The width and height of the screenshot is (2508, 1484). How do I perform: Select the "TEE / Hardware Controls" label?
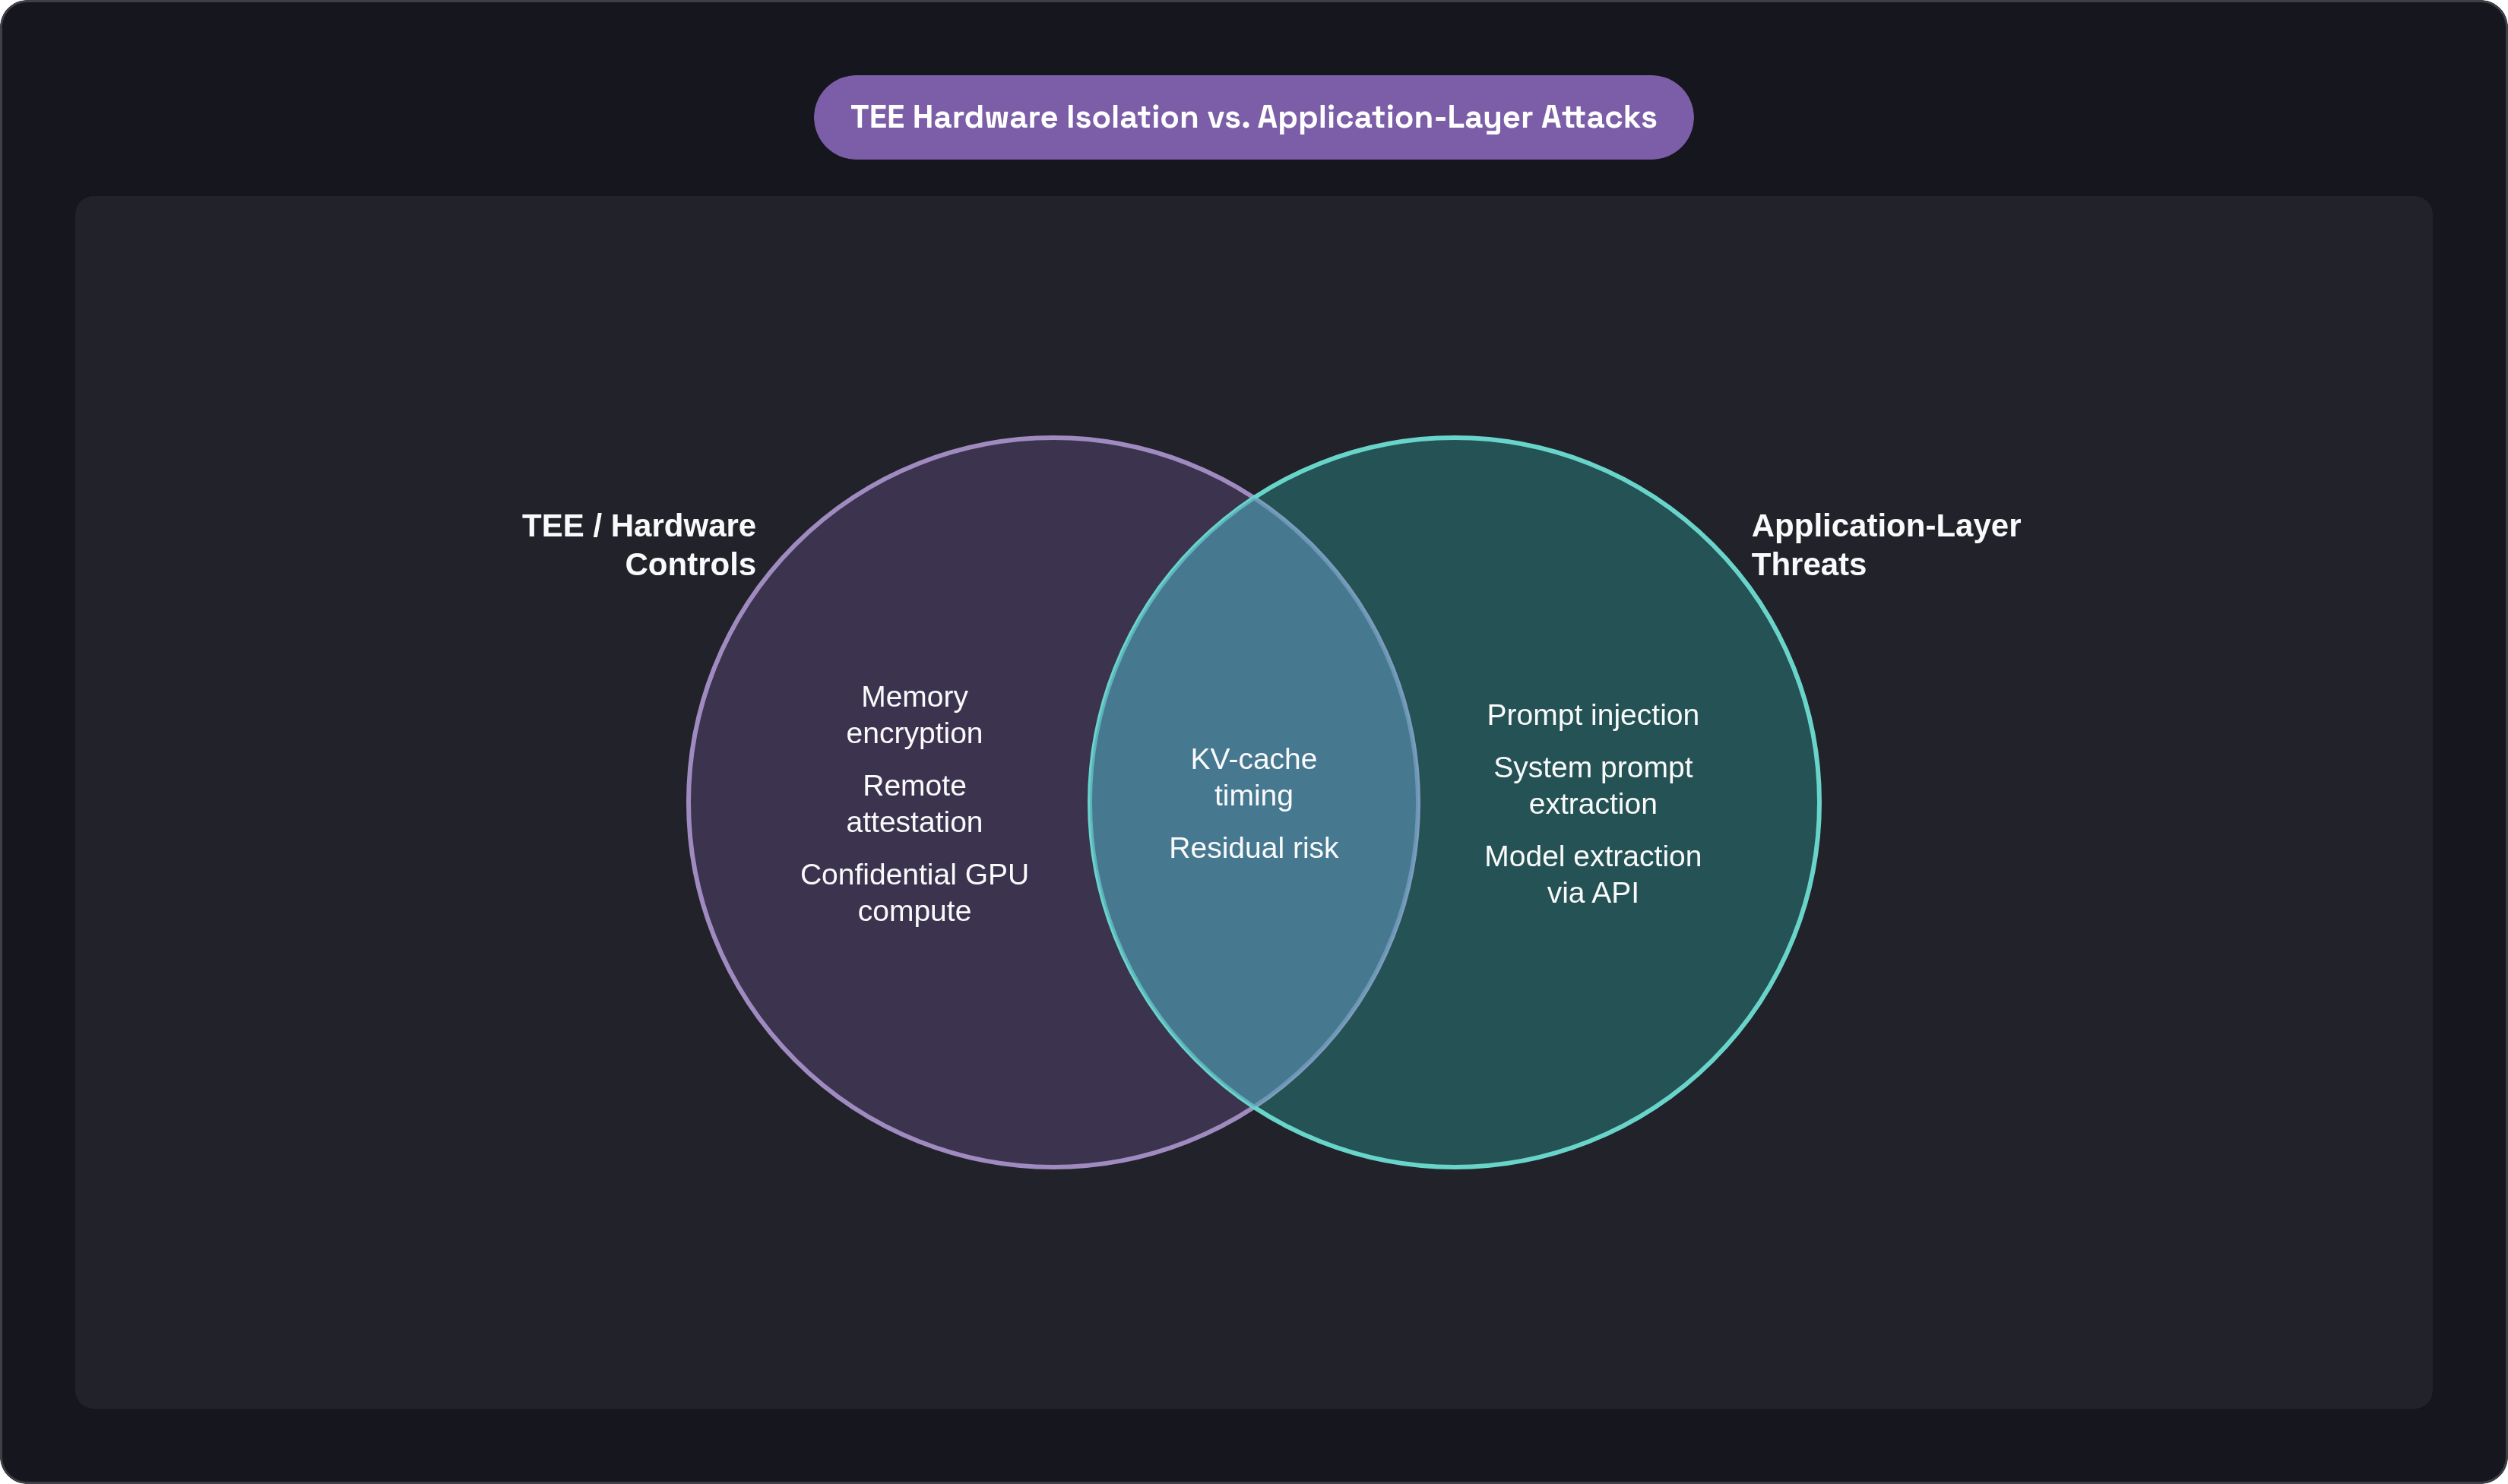pyautogui.click(x=639, y=545)
